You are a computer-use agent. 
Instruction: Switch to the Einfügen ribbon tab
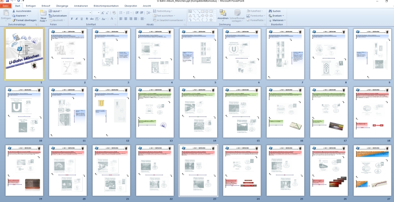click(x=31, y=5)
